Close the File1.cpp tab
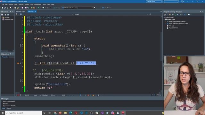This screenshot has width=205, height=115. [x=35, y=11]
